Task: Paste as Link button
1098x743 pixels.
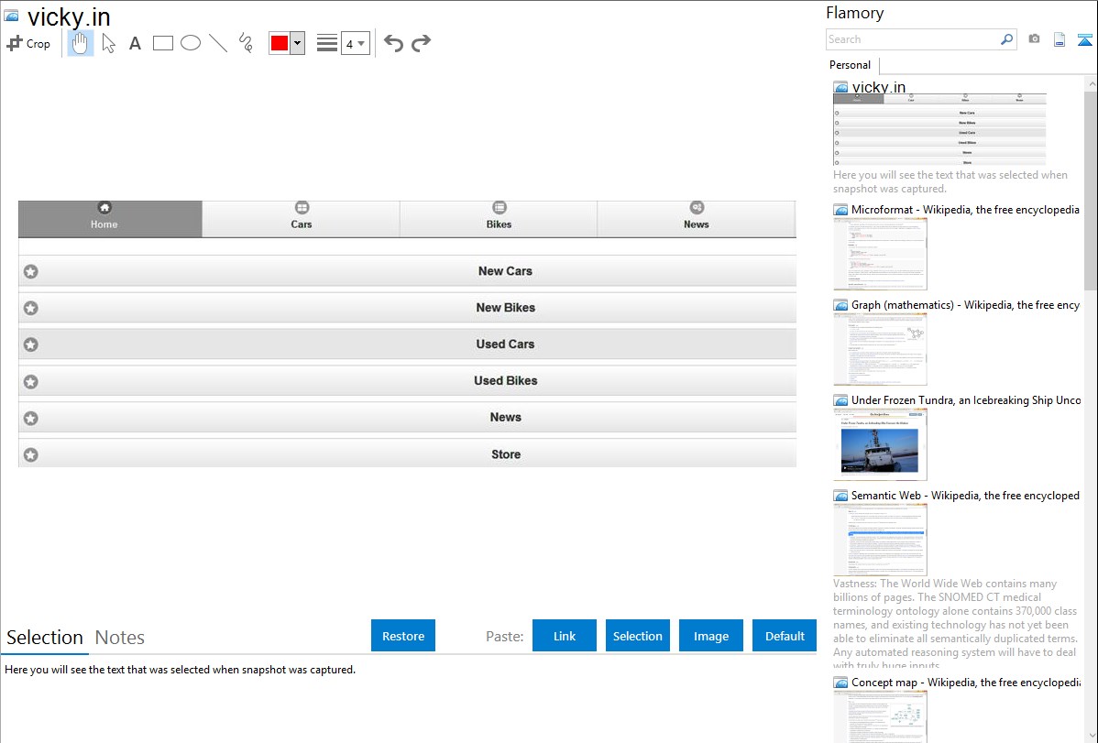Action: coord(565,636)
